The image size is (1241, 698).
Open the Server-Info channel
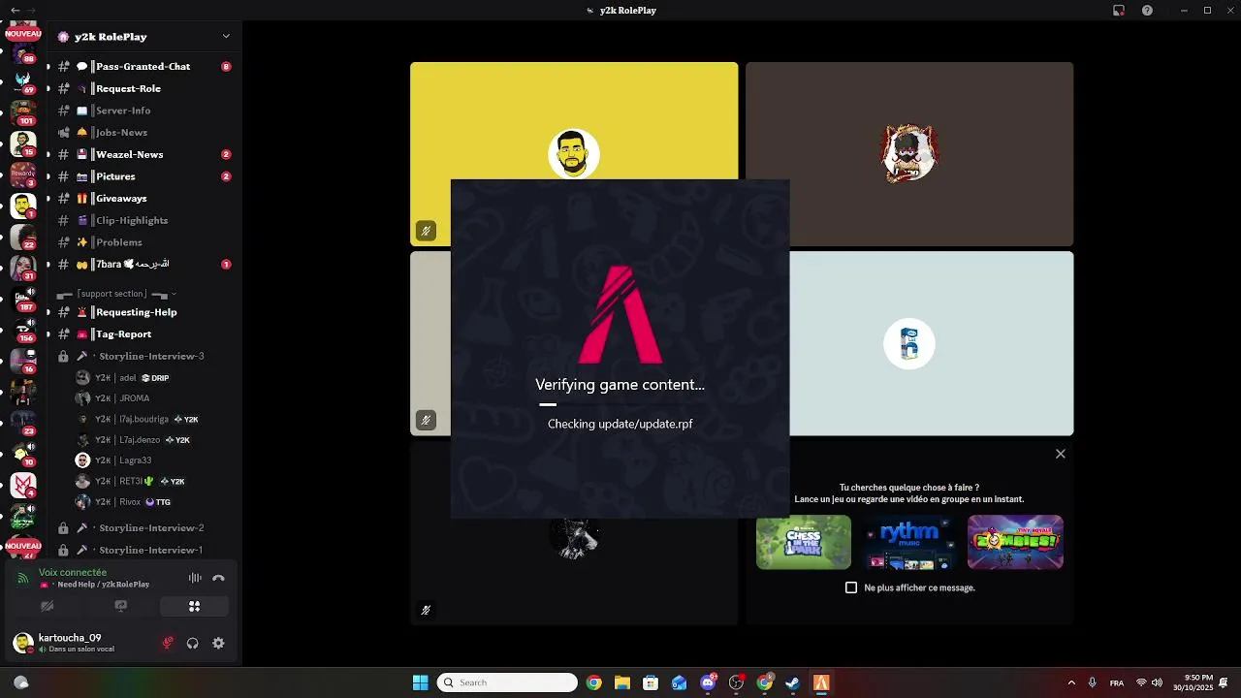click(143, 111)
